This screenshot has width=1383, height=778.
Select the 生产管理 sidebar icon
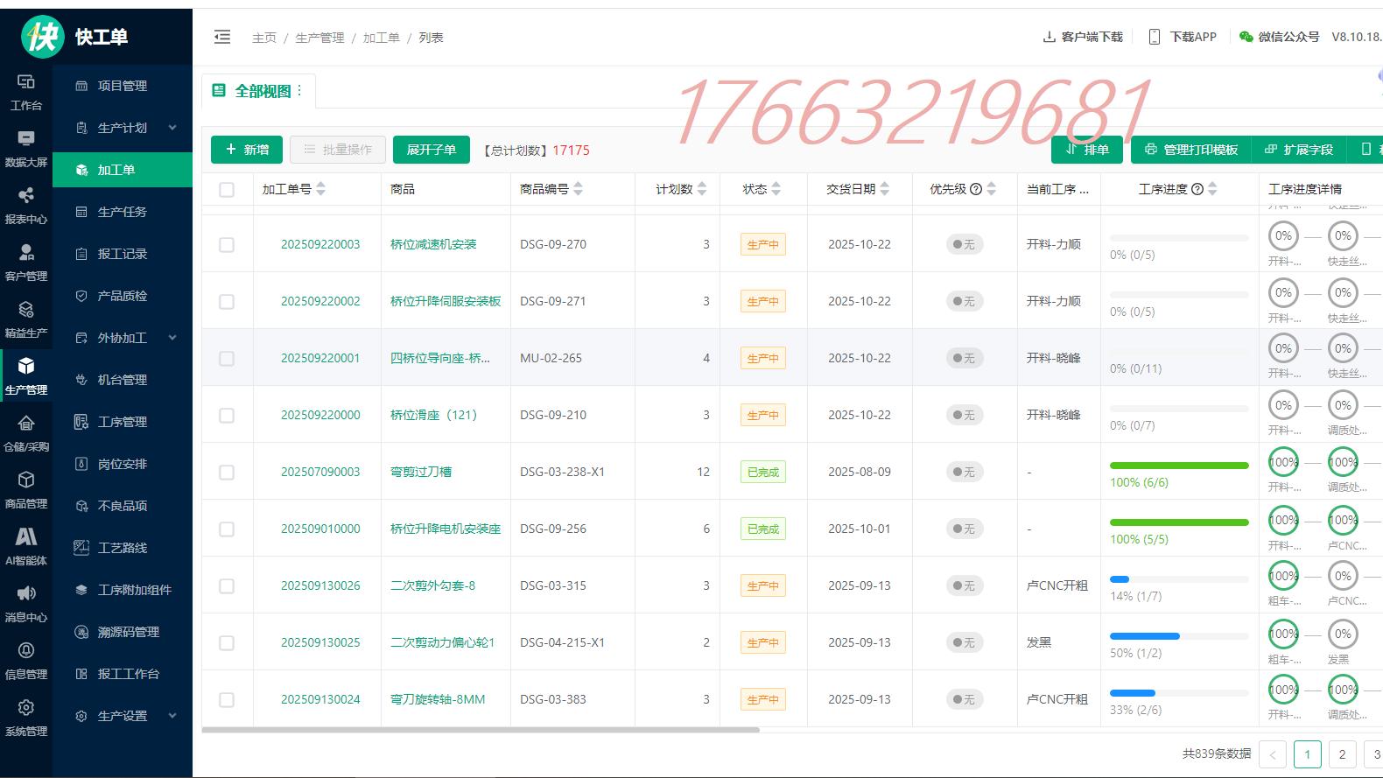(26, 366)
